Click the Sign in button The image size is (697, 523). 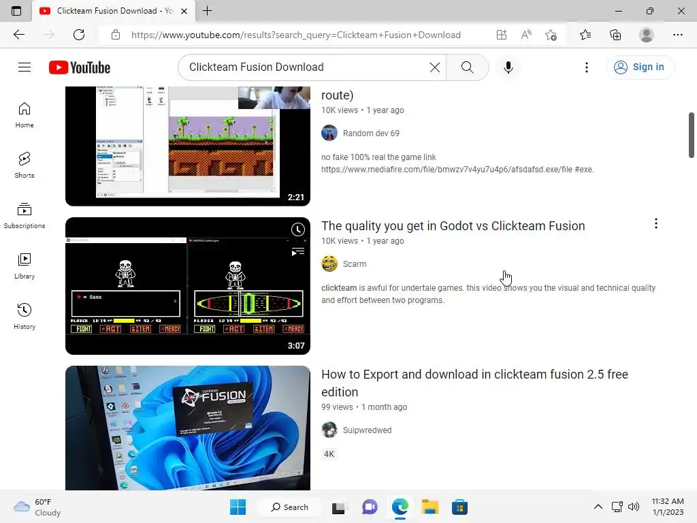point(640,67)
